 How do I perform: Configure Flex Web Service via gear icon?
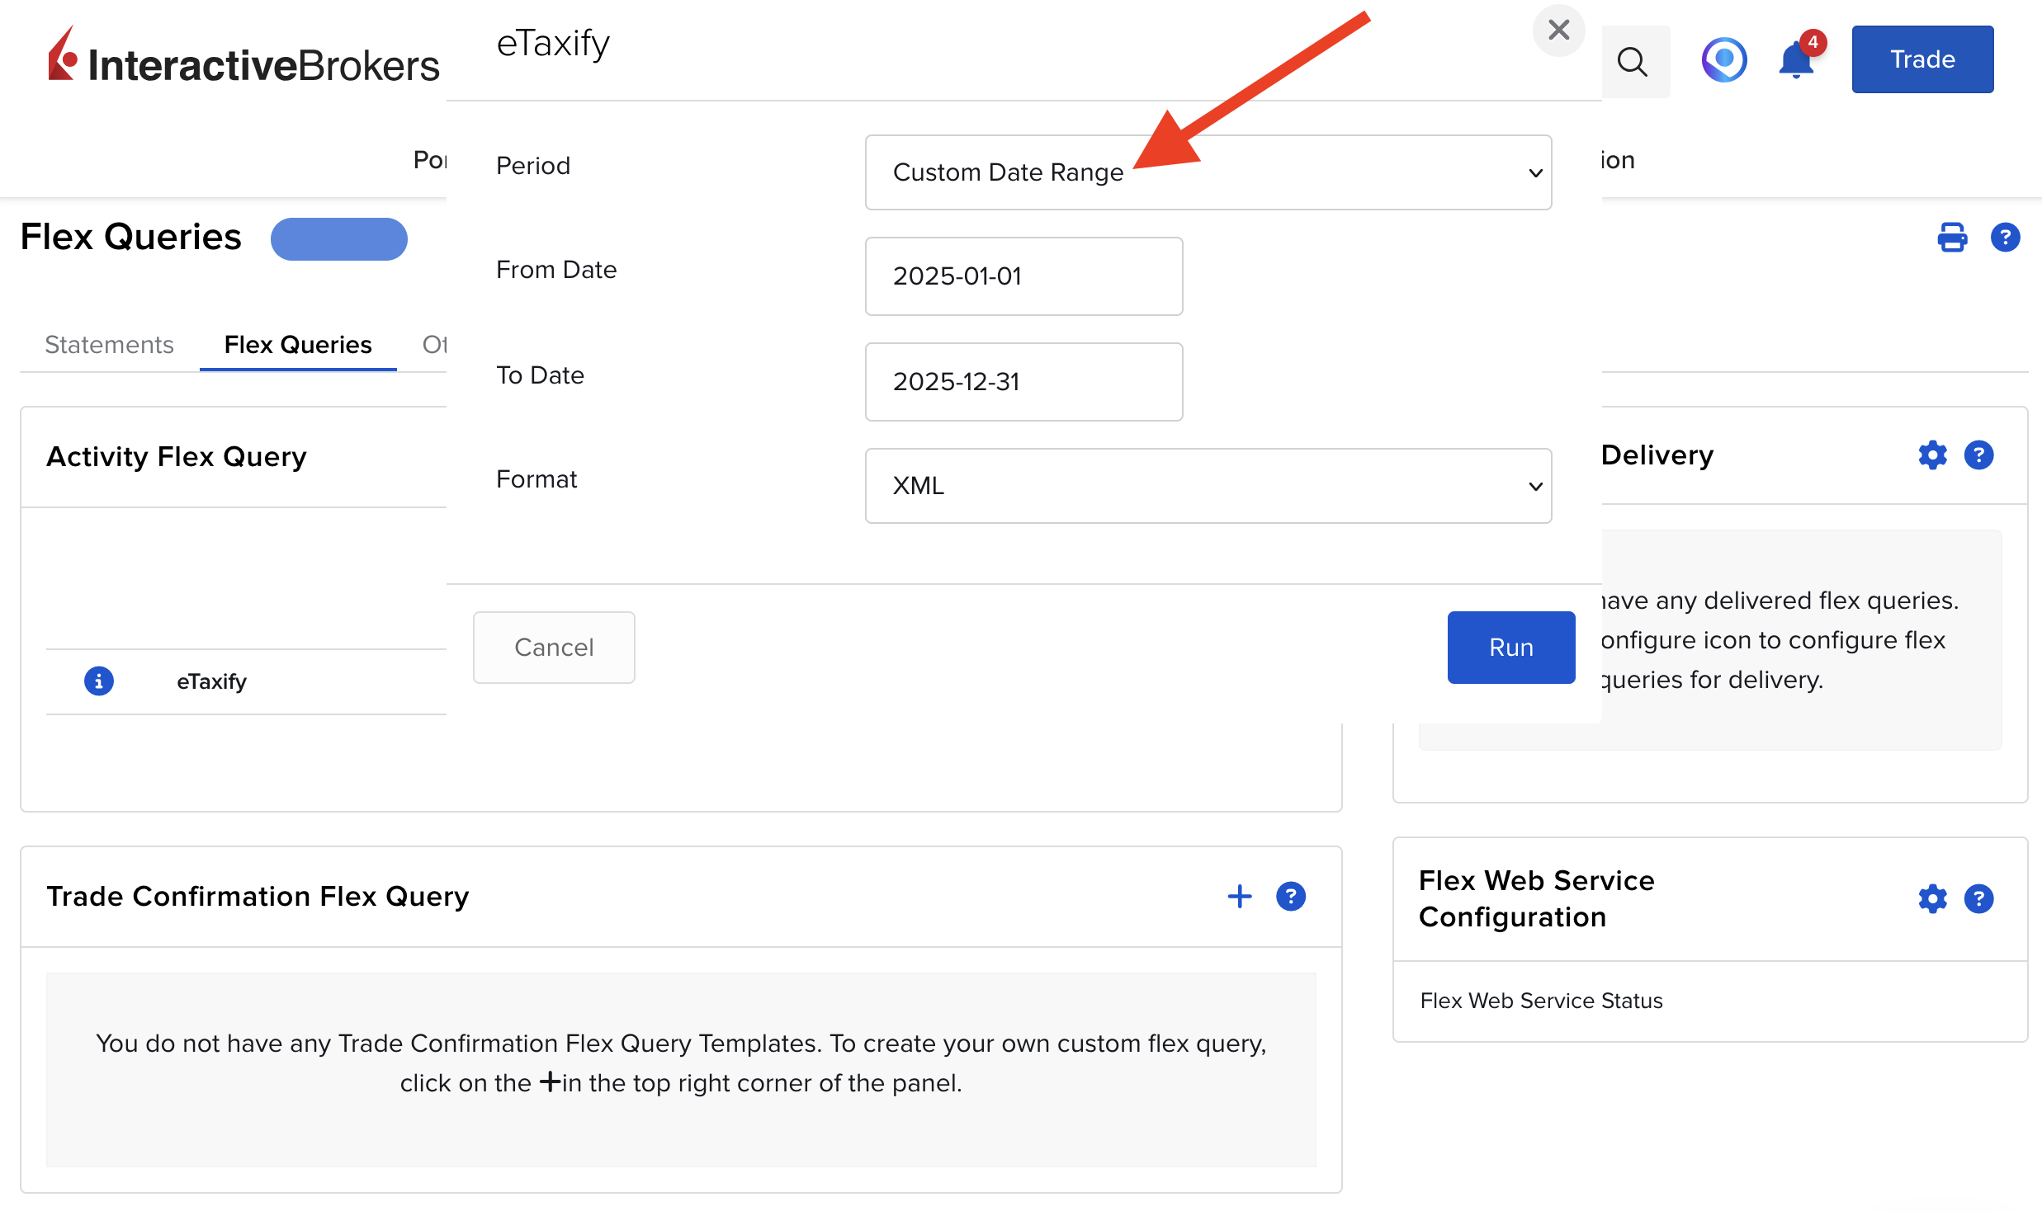tap(1932, 899)
